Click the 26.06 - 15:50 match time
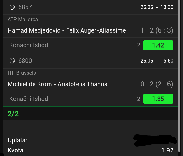 point(157,61)
